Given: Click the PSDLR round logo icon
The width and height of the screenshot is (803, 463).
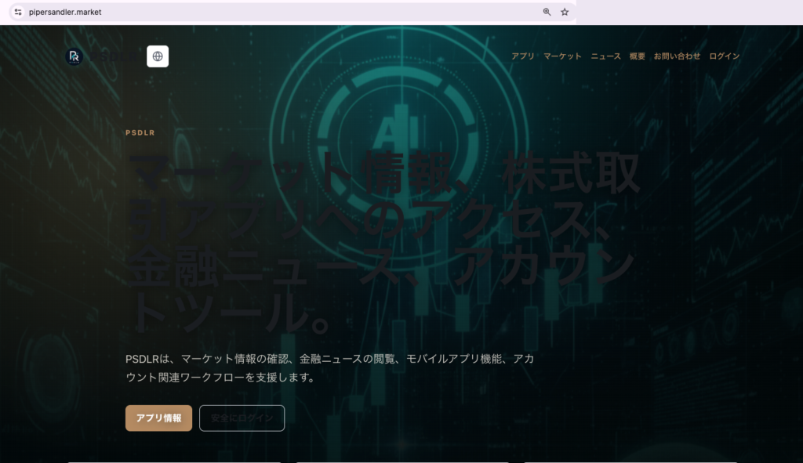Looking at the screenshot, I should (x=74, y=56).
